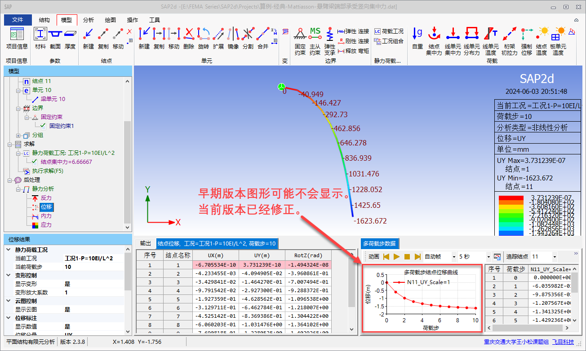586x351 pixels.
Task: Collapse the 静力荷载工况 property group
Action: tap(8, 250)
